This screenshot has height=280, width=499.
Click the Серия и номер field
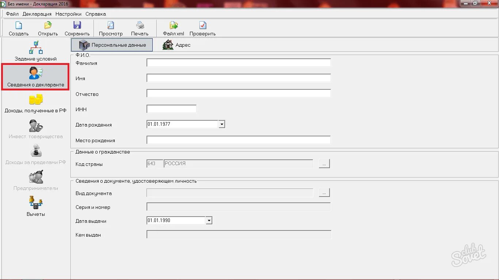pos(239,207)
